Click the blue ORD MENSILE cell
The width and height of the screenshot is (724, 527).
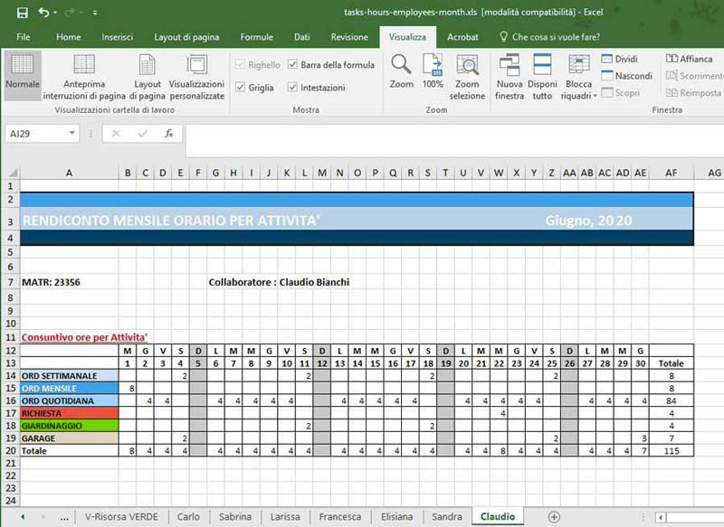click(x=70, y=388)
